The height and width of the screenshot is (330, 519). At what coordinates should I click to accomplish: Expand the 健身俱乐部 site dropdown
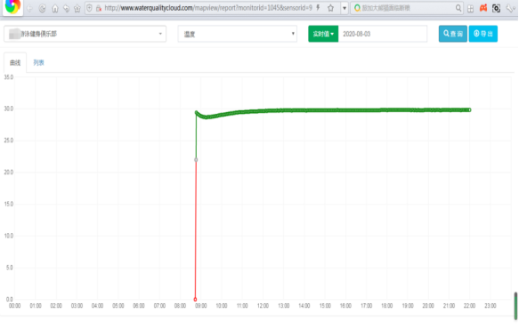(x=85, y=34)
